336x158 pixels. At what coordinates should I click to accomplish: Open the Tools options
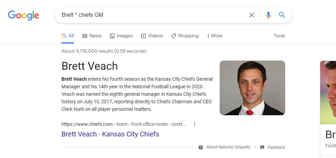click(279, 36)
